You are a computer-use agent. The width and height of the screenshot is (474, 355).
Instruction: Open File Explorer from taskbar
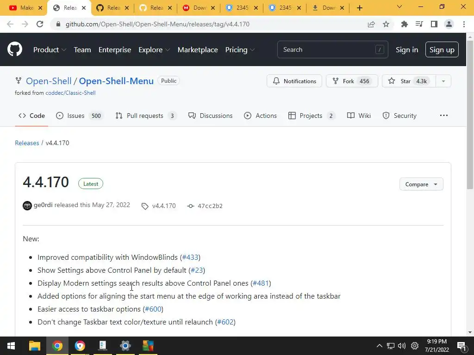pos(34,346)
